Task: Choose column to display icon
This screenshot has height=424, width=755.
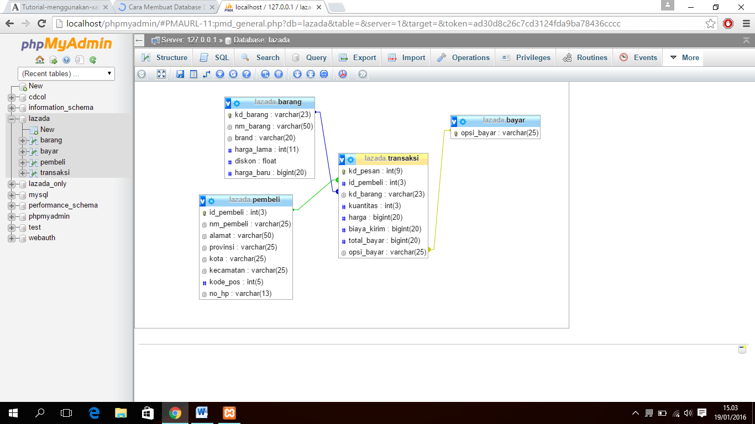Action: (220, 74)
